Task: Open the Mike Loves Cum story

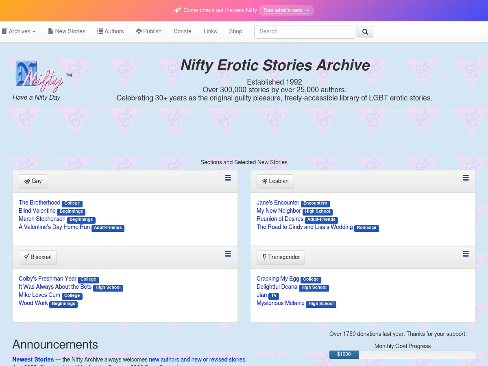Action: point(39,295)
